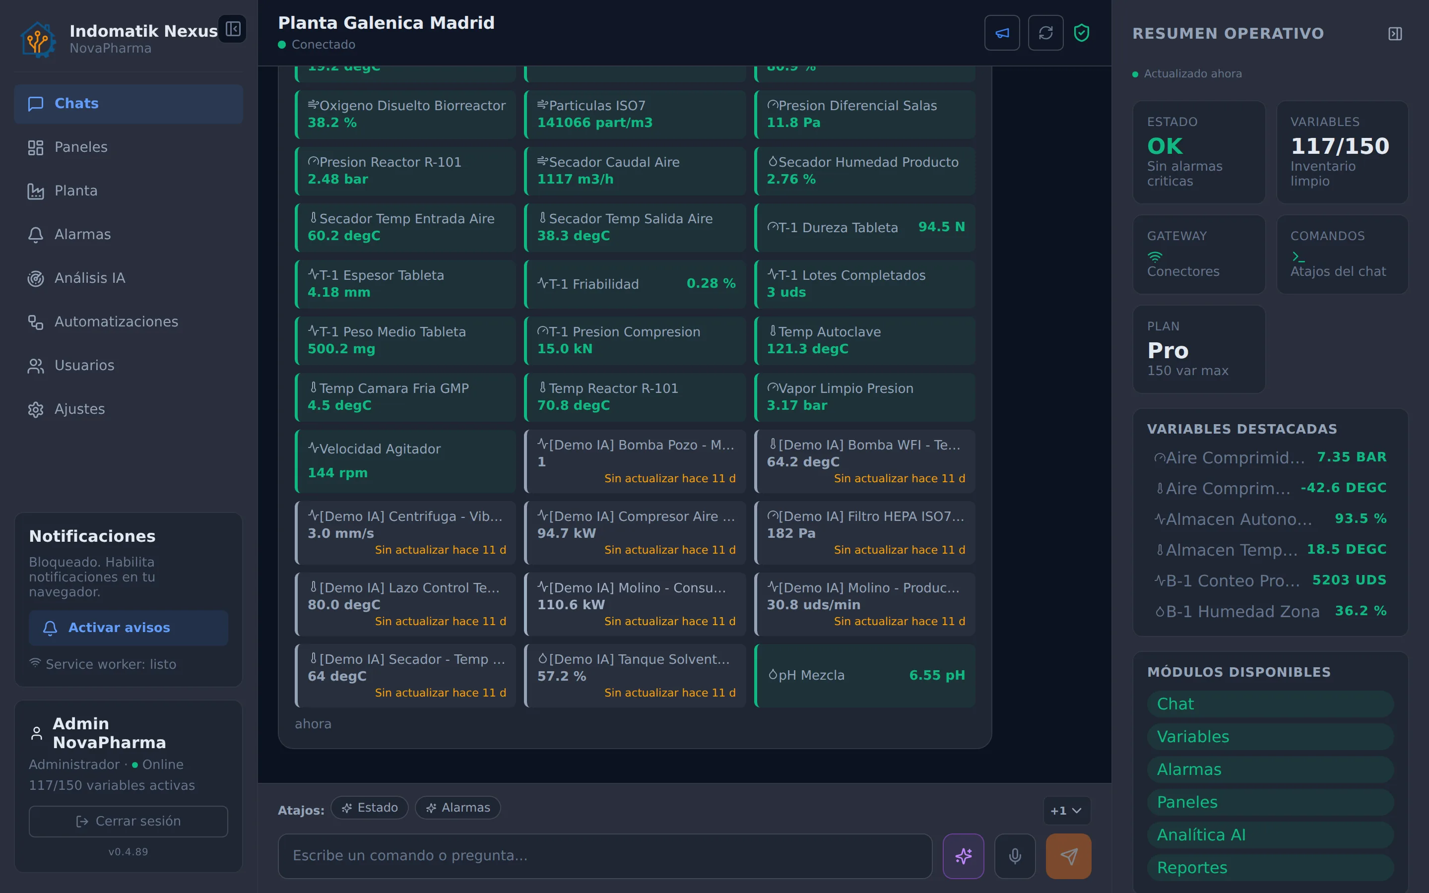Select Análisis IA in sidebar

tap(129, 279)
